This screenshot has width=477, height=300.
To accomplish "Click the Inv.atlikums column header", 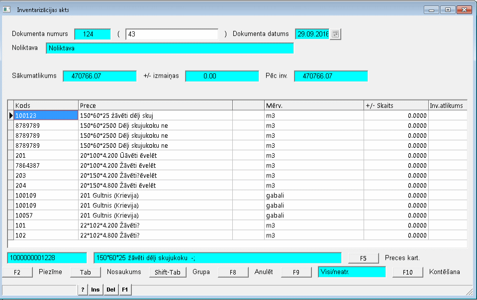I will [448, 105].
